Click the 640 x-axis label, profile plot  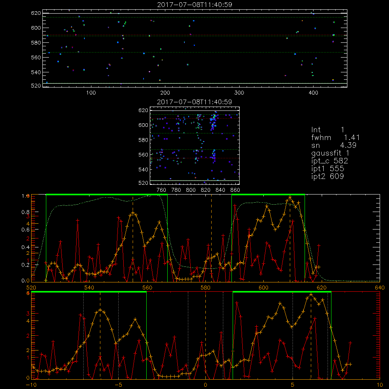pos(380,287)
